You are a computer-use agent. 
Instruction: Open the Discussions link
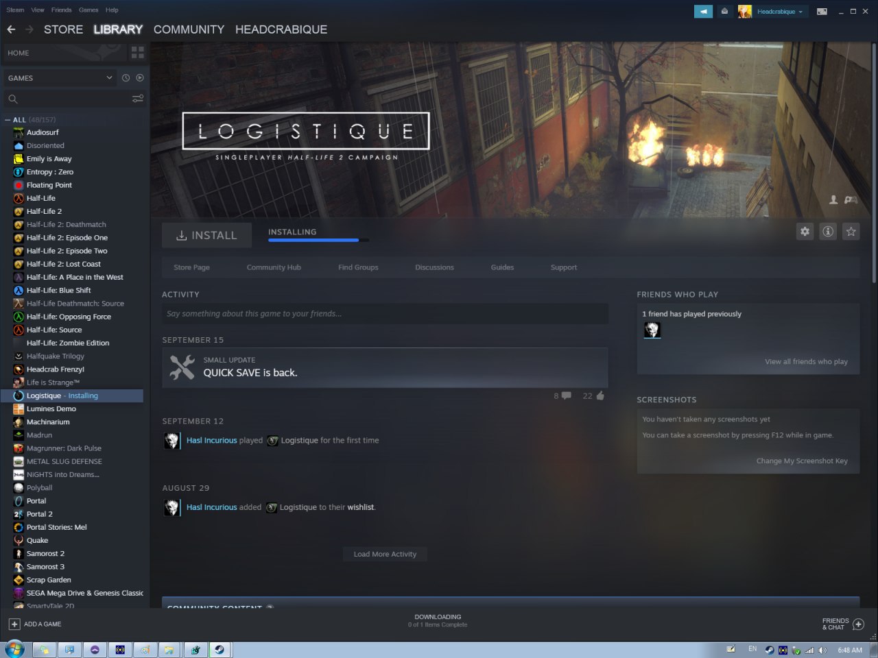(x=434, y=267)
